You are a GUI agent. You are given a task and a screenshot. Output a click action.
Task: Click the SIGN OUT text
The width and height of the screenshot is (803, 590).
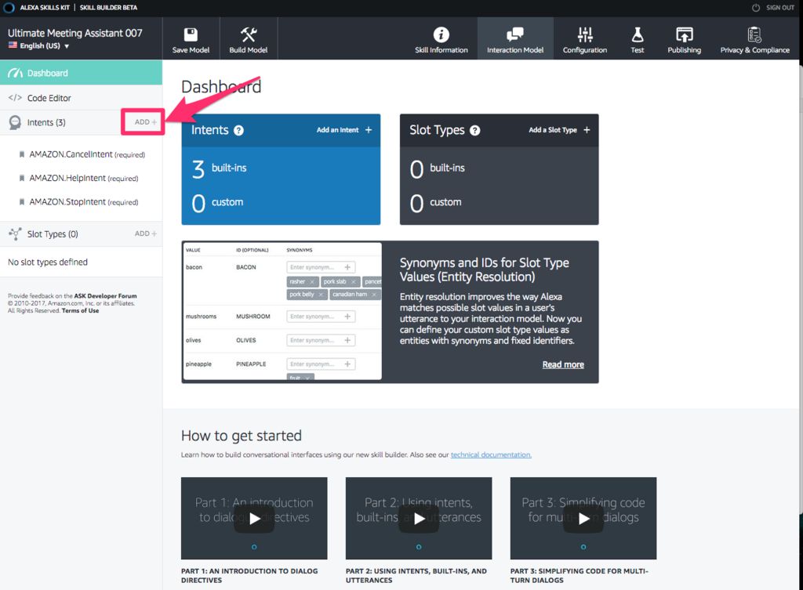pyautogui.click(x=780, y=8)
